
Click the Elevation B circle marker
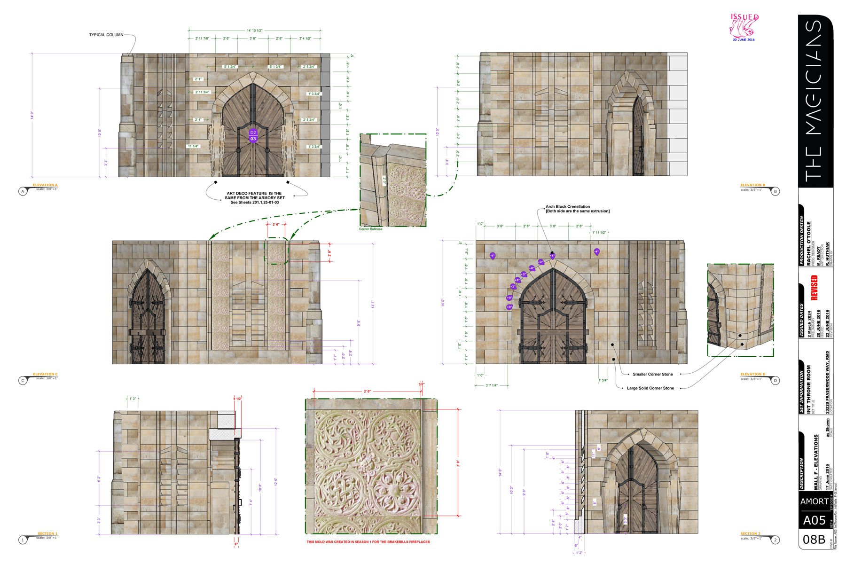[x=775, y=191]
